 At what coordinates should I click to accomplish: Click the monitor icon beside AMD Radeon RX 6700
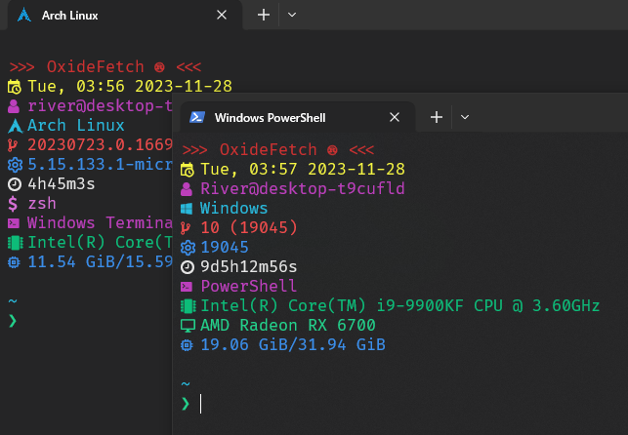point(188,326)
